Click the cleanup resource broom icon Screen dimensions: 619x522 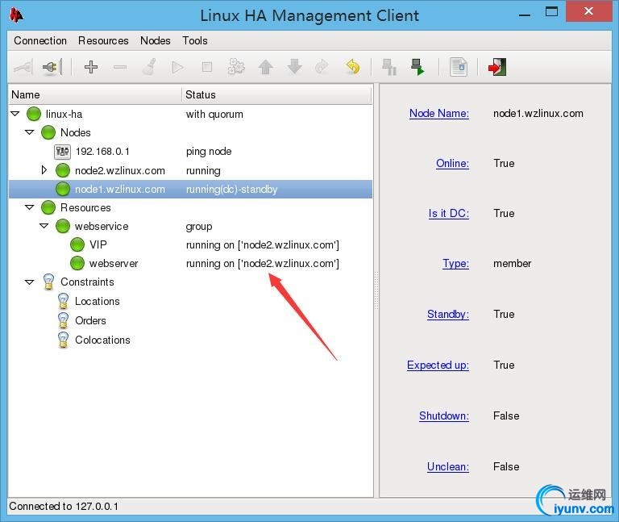pyautogui.click(x=149, y=67)
